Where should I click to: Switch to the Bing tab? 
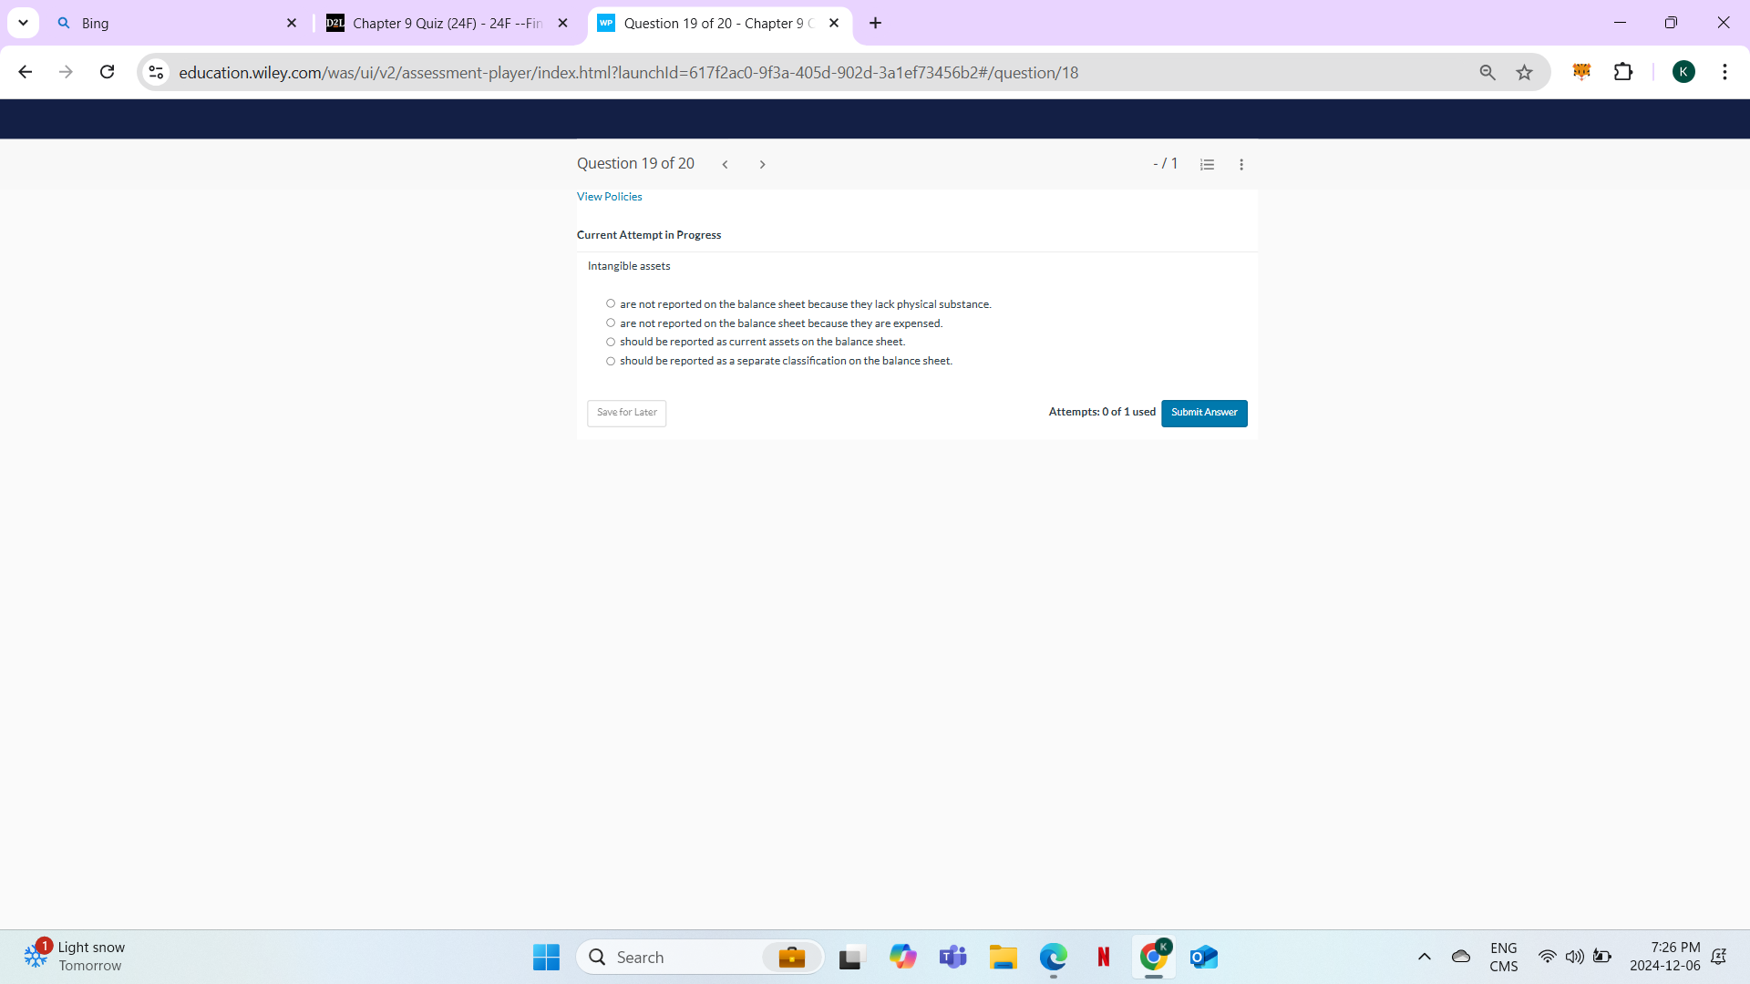(164, 23)
